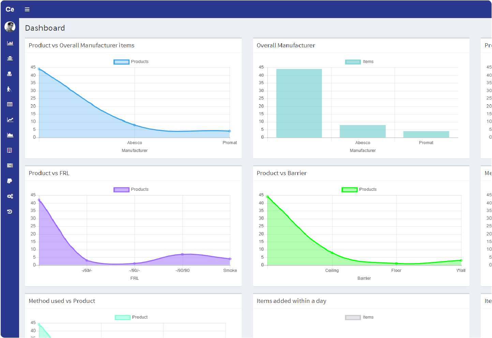Click the tallest bar in Overall Manufacturer chart
This screenshot has width=492, height=338.
[x=299, y=103]
